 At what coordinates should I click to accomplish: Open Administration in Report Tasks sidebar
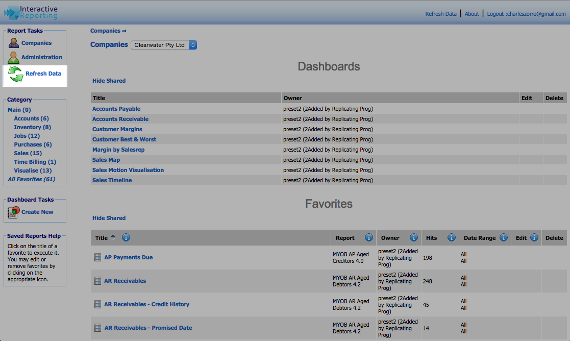point(41,57)
